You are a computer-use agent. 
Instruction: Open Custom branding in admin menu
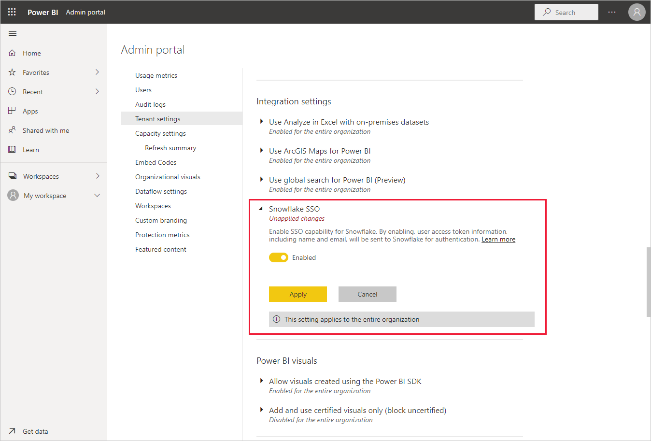(161, 220)
